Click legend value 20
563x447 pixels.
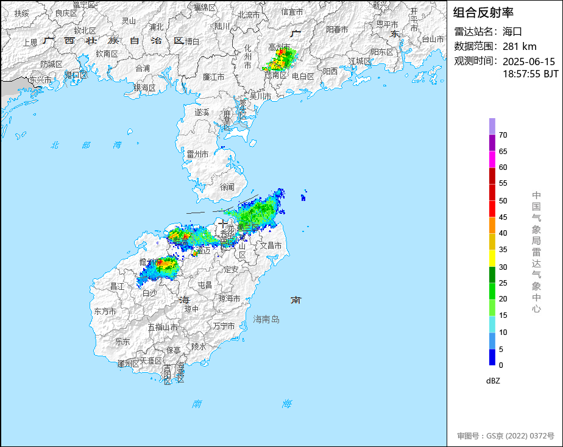(503, 299)
